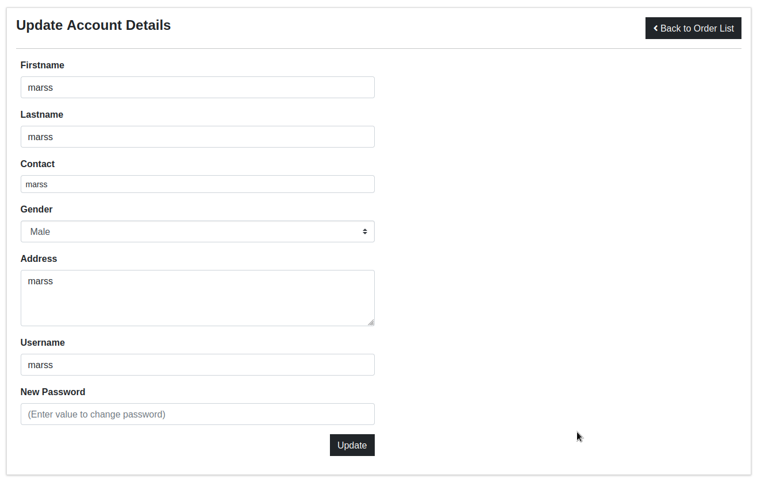The image size is (757, 483).
Task: Click the Firstname label
Action: 43,65
